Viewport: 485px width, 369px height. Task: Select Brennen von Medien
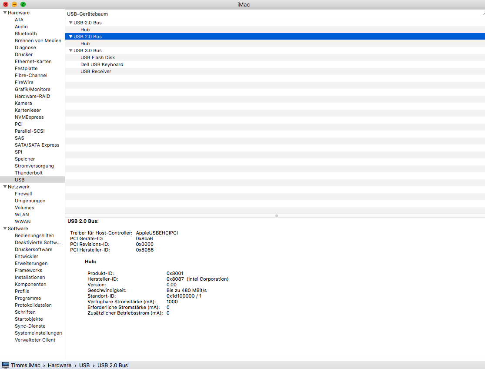pyautogui.click(x=38, y=40)
